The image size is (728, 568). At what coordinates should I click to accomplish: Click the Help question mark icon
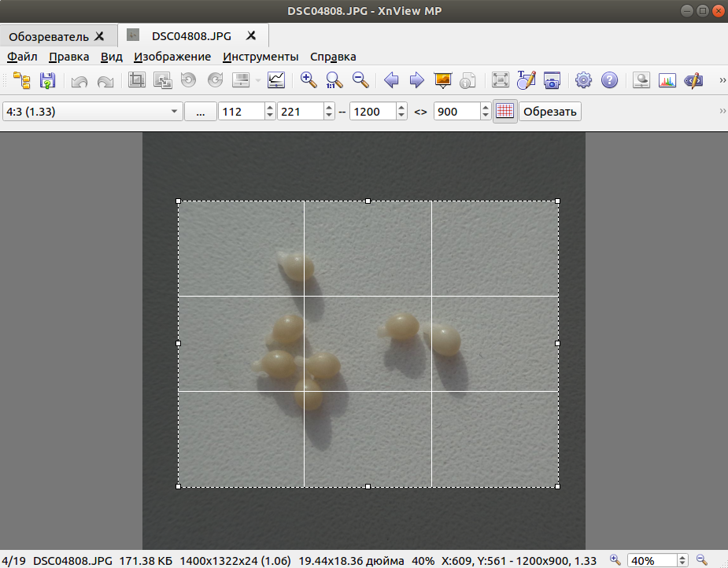[609, 80]
